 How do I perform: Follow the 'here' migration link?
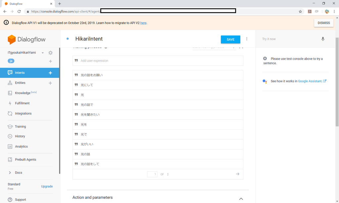click(143, 23)
